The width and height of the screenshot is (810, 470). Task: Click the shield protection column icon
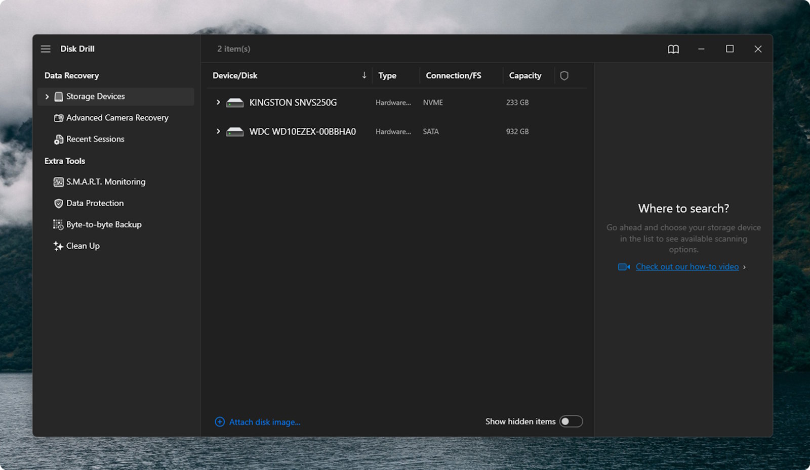coord(564,76)
